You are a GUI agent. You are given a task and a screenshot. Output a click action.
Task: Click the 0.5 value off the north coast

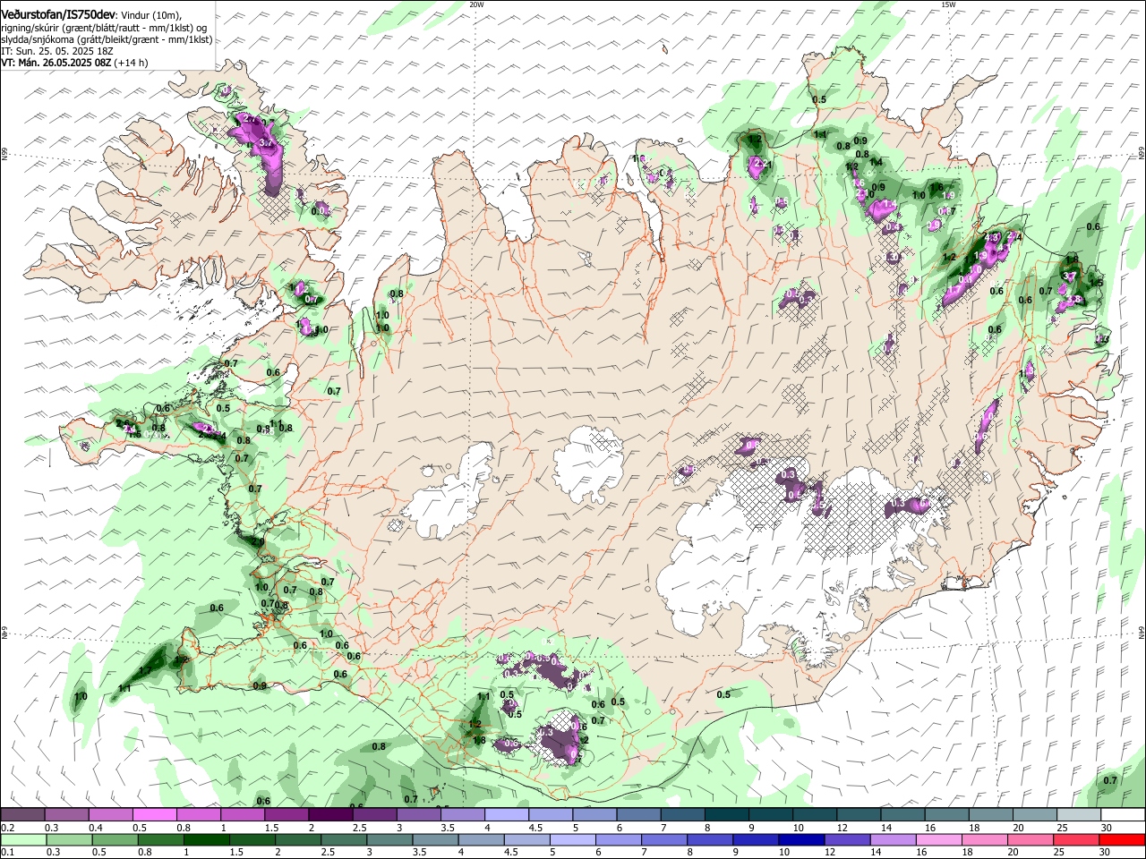point(819,99)
